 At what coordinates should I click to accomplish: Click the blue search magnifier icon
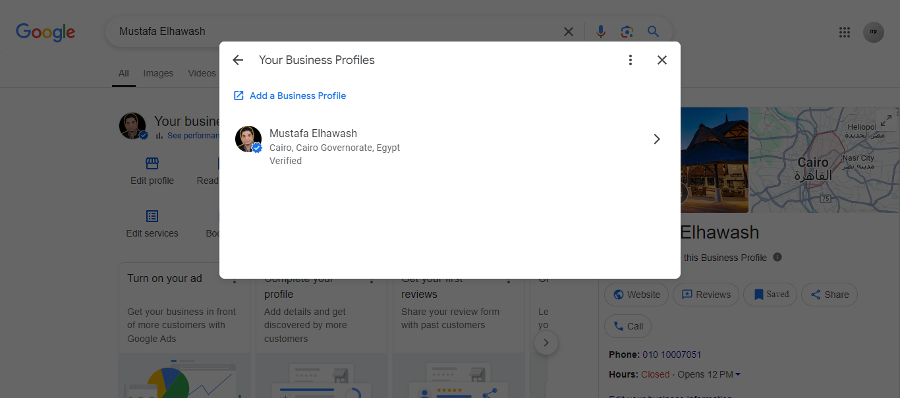[653, 32]
